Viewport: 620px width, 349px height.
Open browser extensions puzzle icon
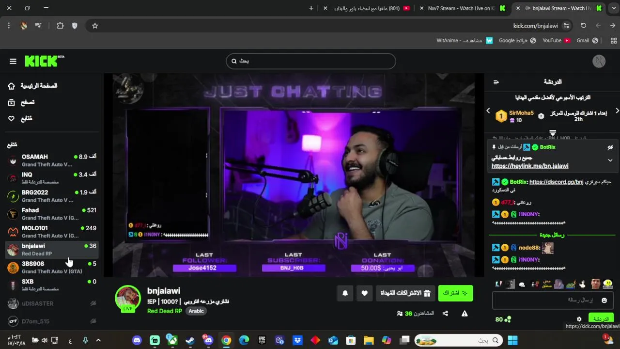pyautogui.click(x=60, y=26)
